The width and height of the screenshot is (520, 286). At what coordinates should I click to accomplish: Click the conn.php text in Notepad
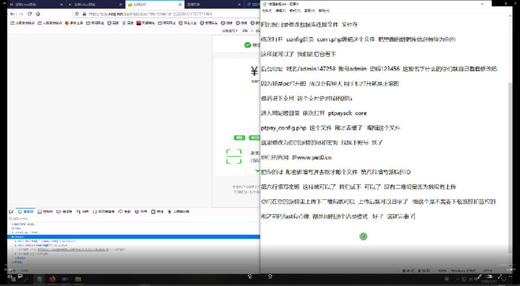point(330,39)
